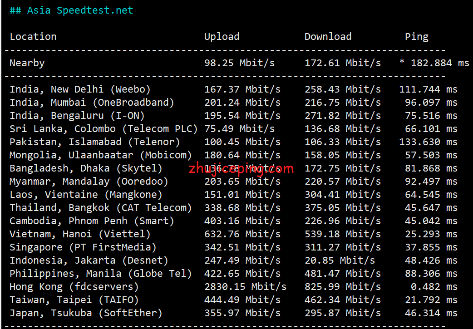Screen dimensions: 473x329
Task: Click "Laos, Vientaine (Mangkone)" location text
Action: [86, 195]
